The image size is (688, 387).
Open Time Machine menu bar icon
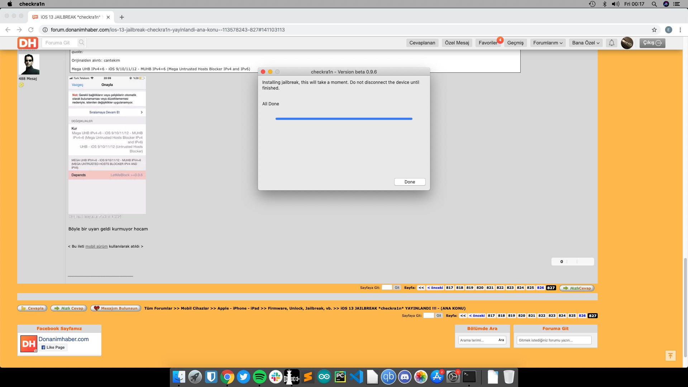pyautogui.click(x=592, y=4)
